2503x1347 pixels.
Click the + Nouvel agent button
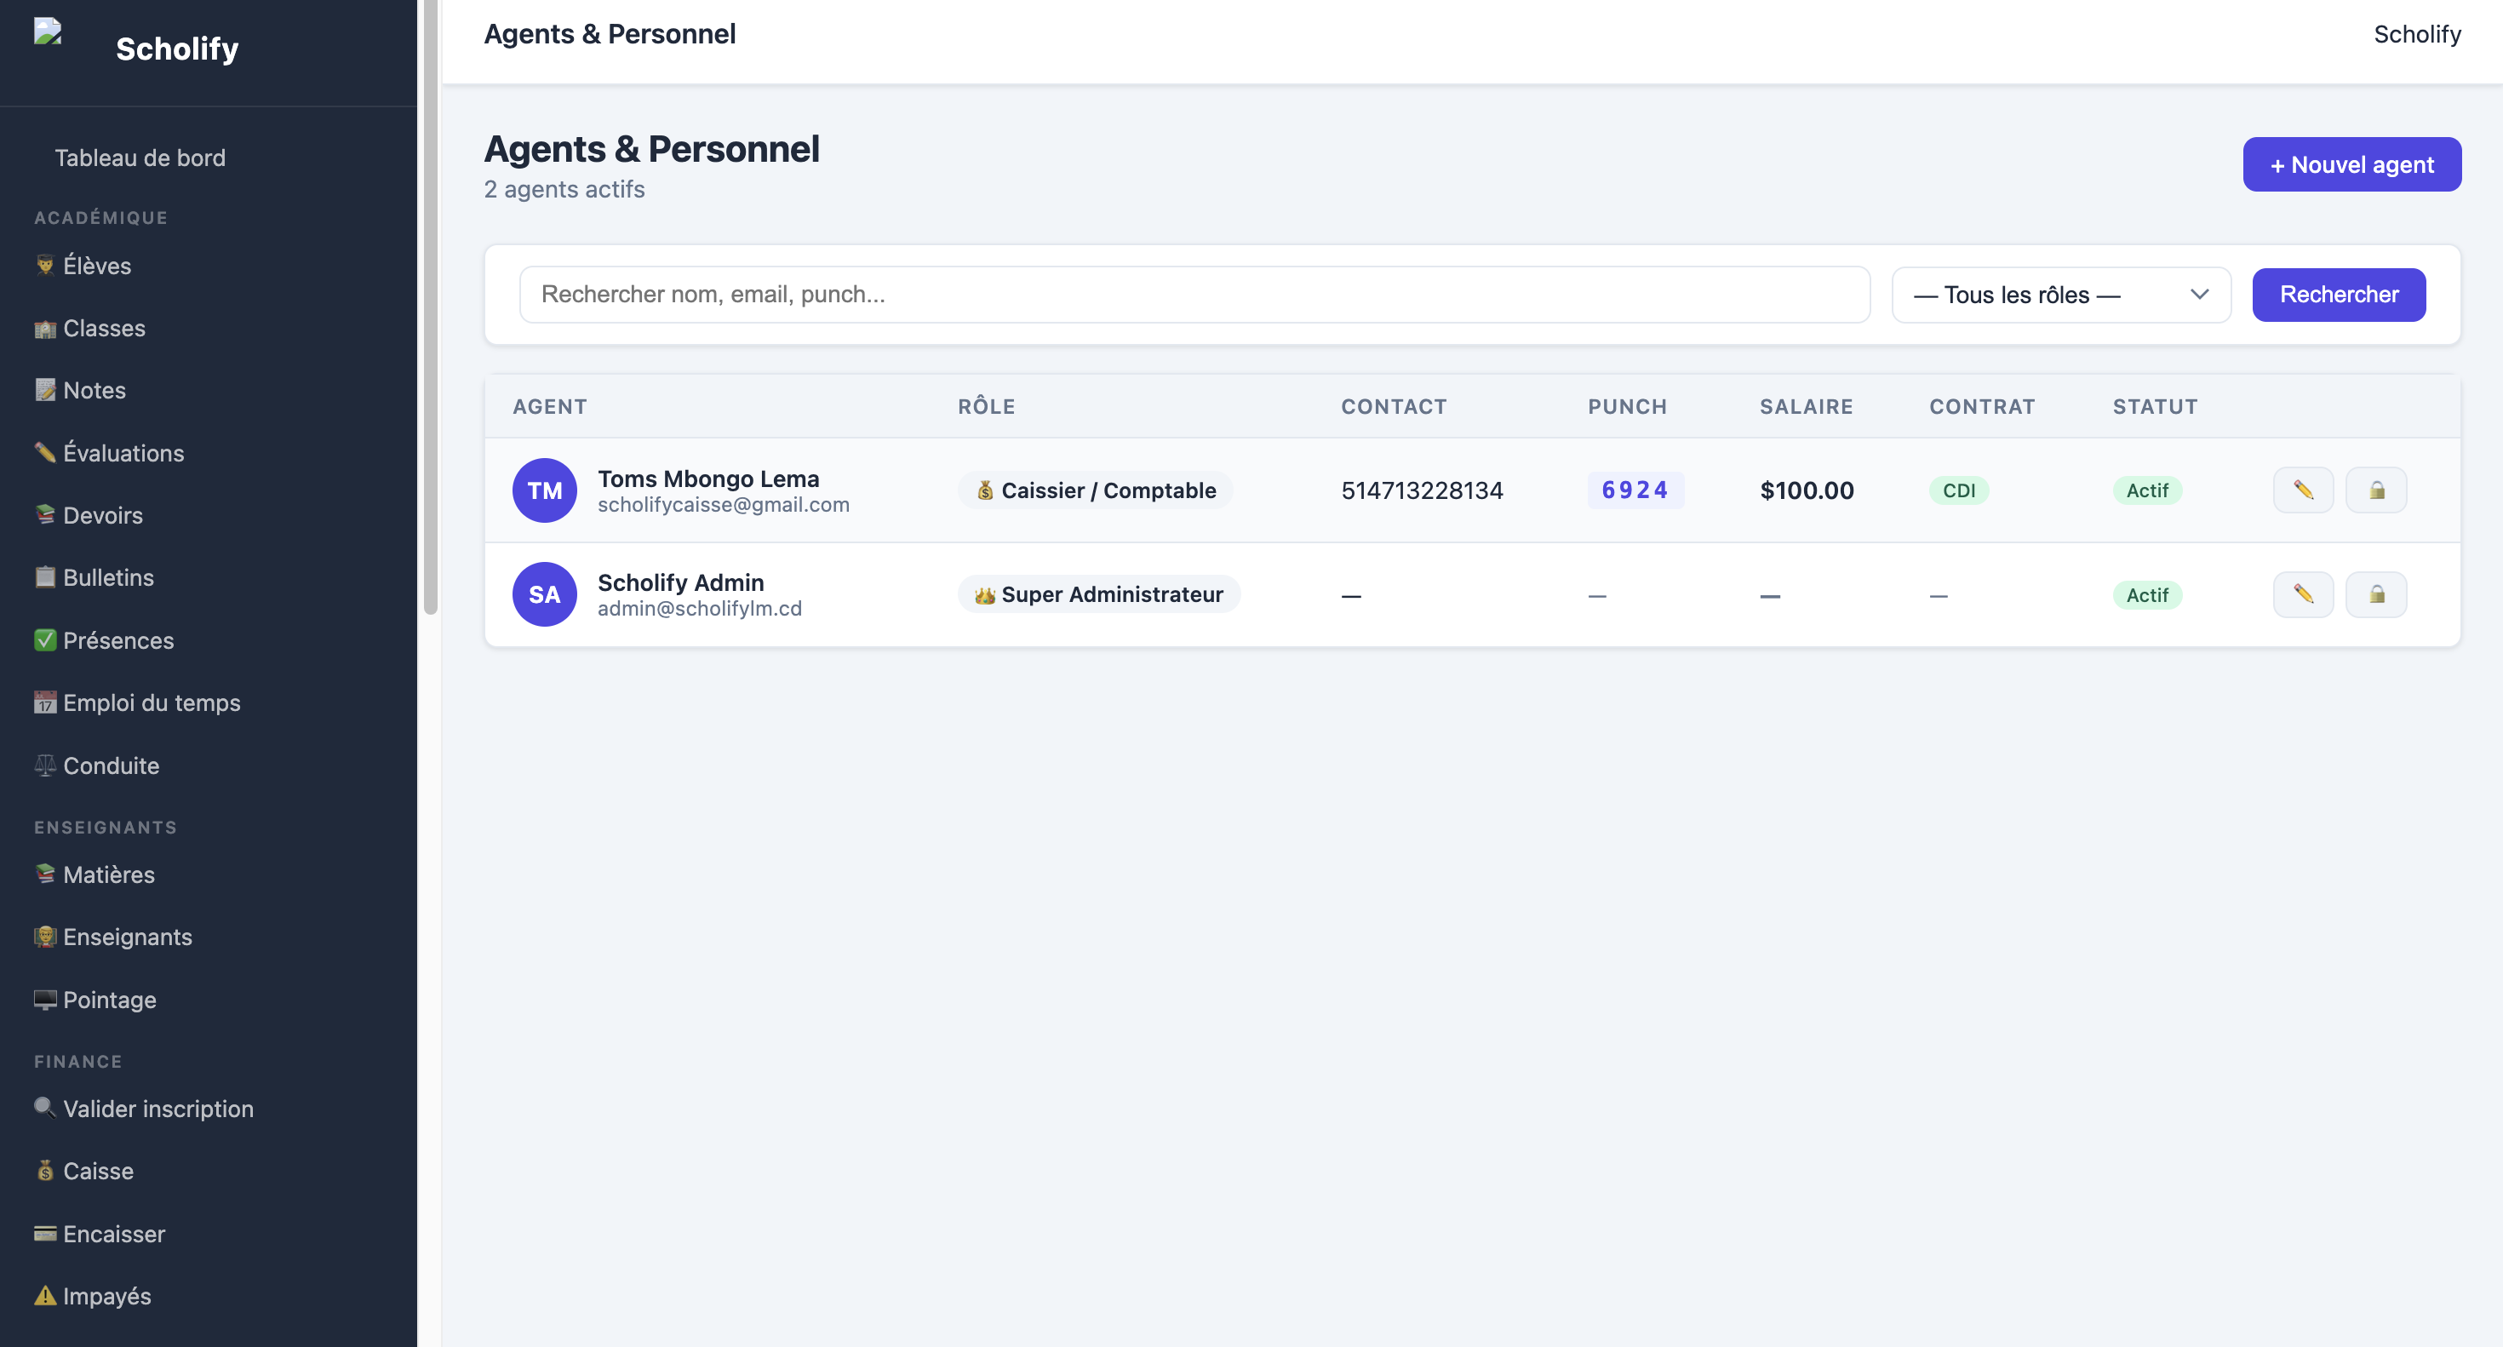click(x=2351, y=164)
